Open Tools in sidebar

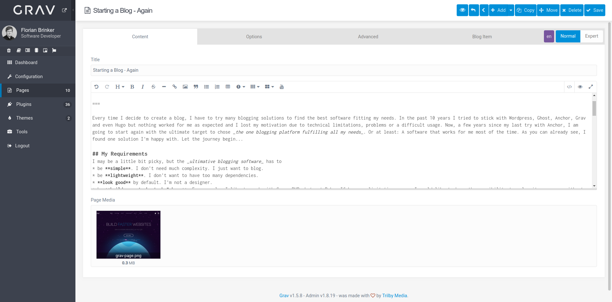(x=38, y=132)
